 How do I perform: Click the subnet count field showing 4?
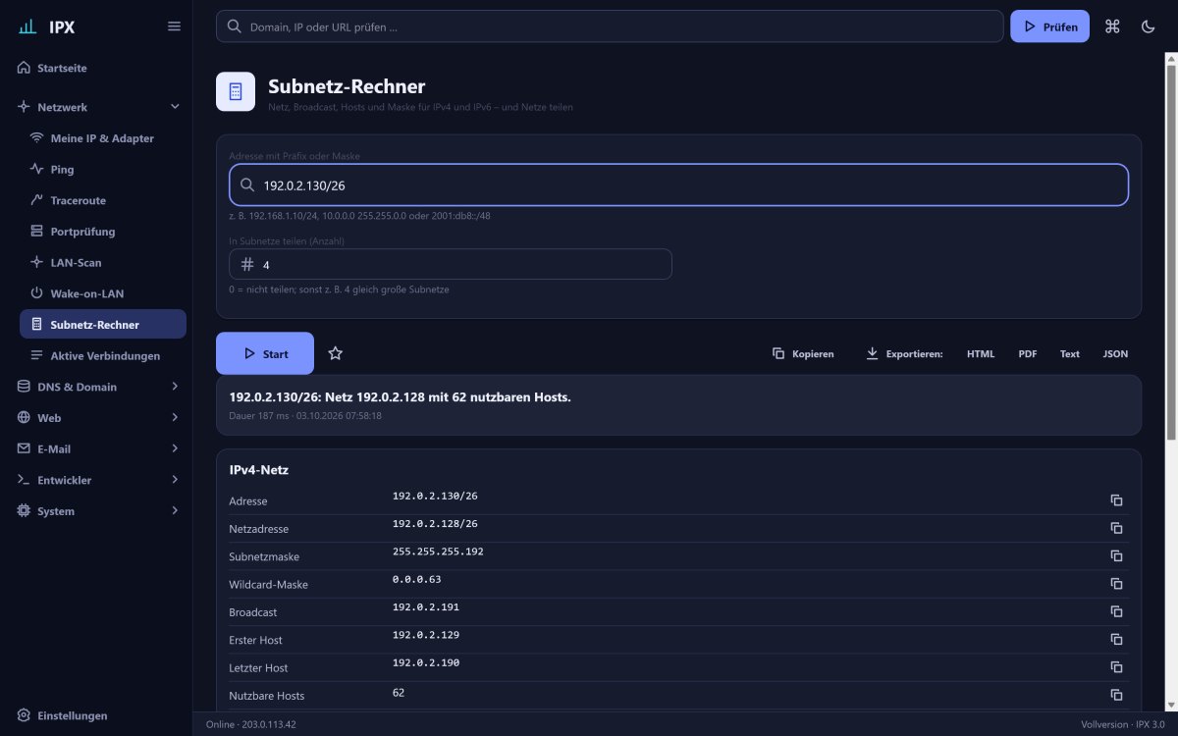[451, 264]
